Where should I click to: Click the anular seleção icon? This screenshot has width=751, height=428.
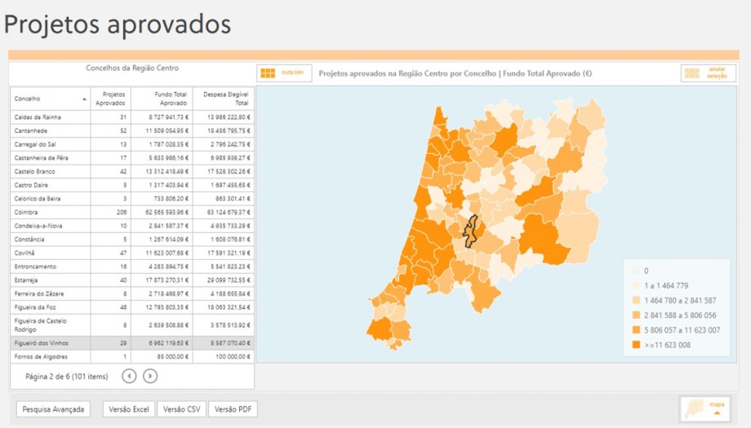692,73
